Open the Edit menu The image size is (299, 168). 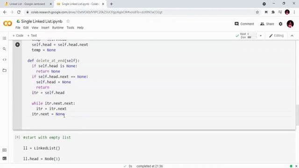(x=26, y=28)
